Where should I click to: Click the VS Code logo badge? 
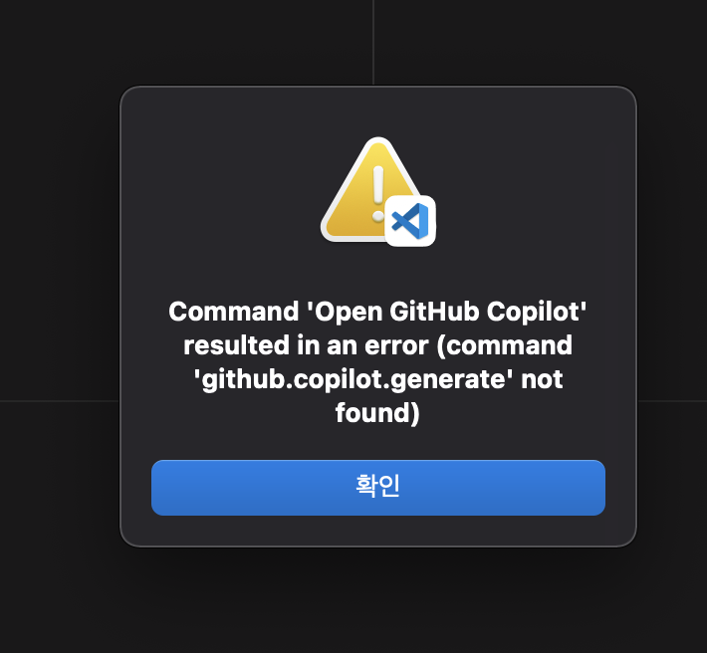coord(410,221)
